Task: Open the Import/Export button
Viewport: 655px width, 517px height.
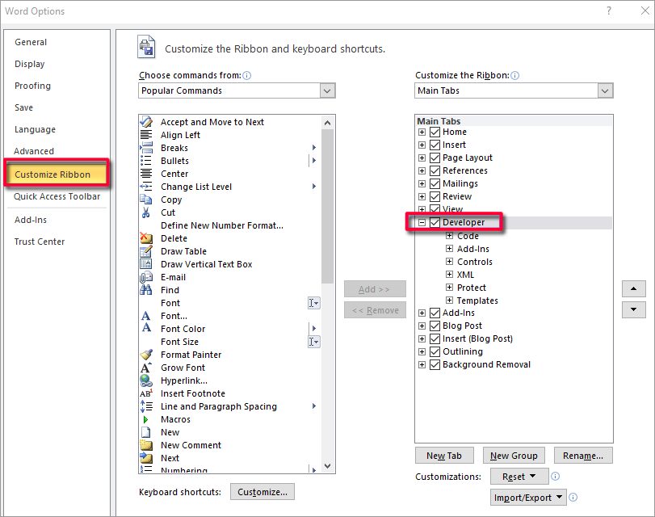Action: point(528,498)
